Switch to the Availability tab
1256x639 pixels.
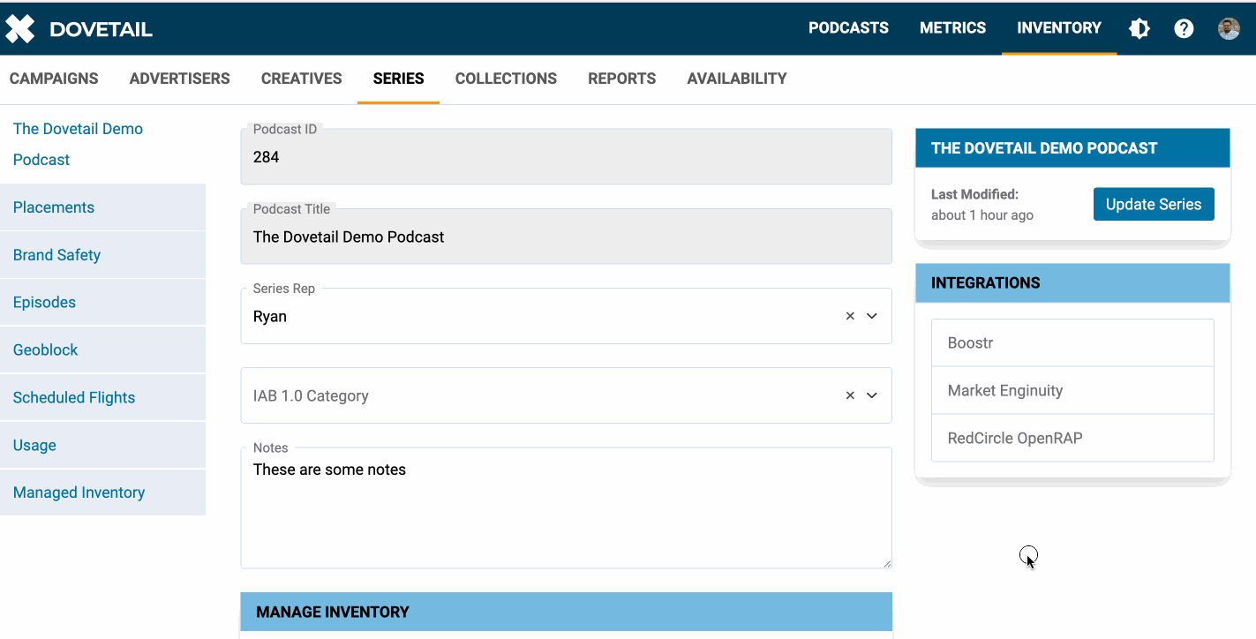coord(737,79)
